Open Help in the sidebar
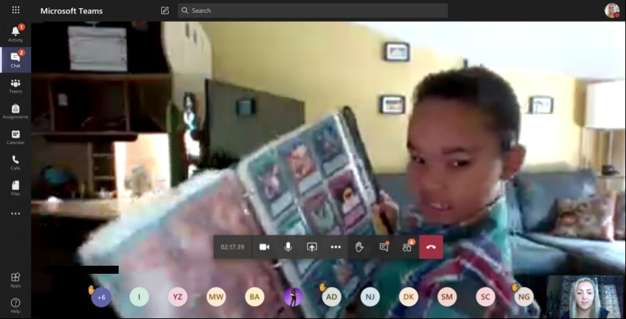The width and height of the screenshot is (626, 319). coord(16,306)
